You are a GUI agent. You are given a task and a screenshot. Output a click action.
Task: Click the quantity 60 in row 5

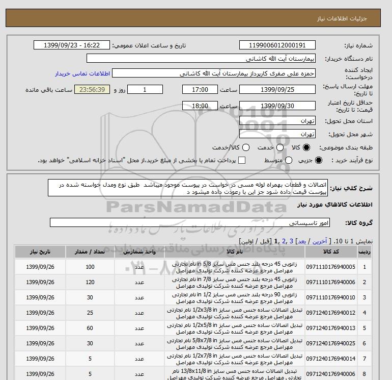click(x=90, y=328)
